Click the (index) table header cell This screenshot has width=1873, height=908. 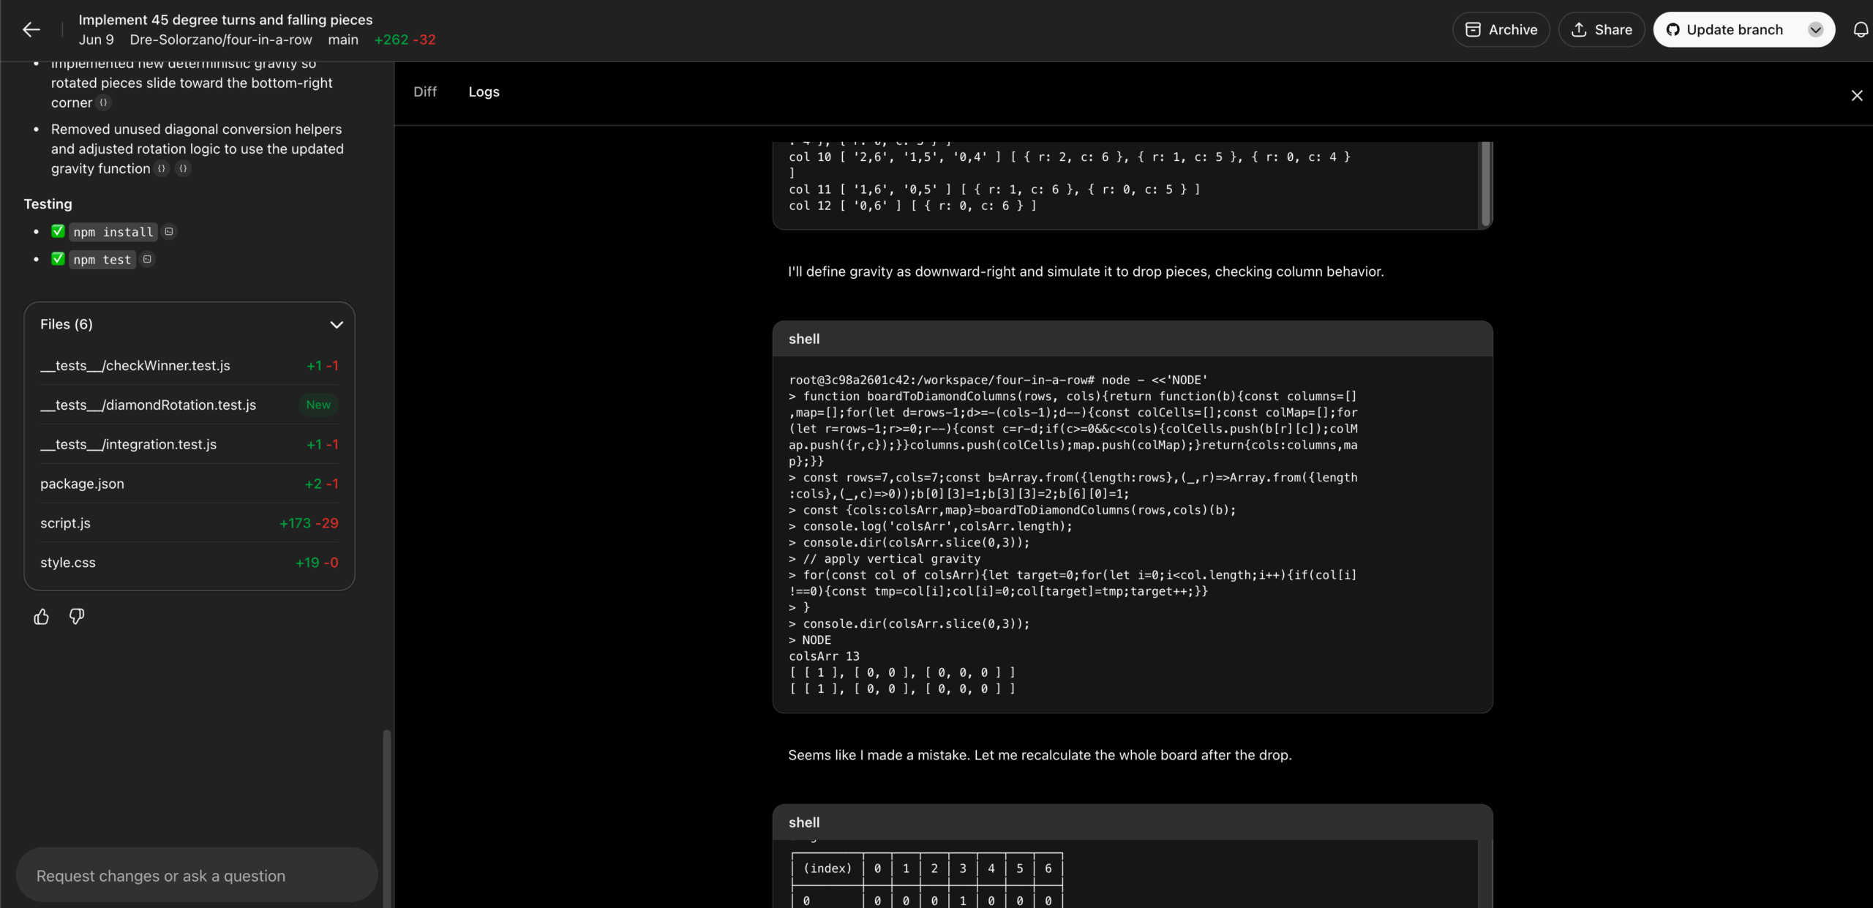(827, 868)
